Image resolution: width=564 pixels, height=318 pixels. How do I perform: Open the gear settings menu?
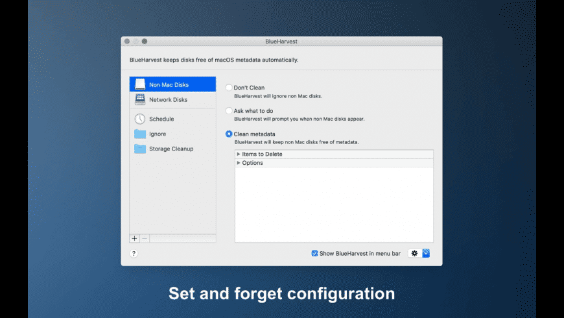pyautogui.click(x=414, y=254)
